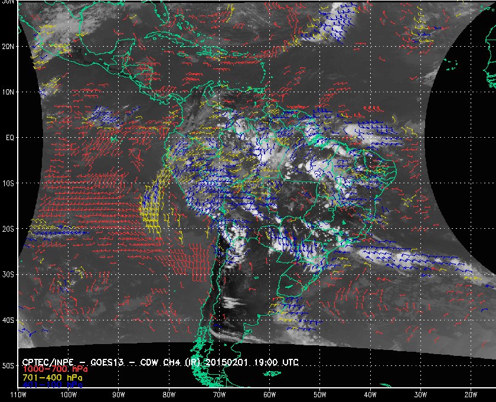Image resolution: width=496 pixels, height=402 pixels.
Task: Click the 10N latitude label
Action: (8, 92)
